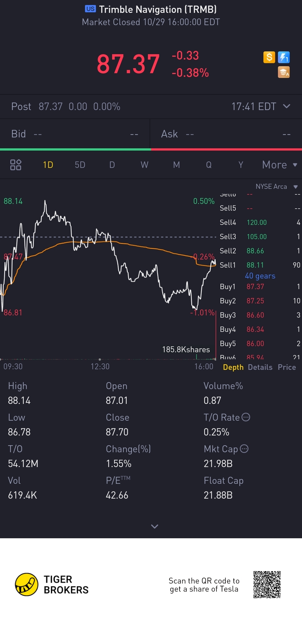Switch to the Y yearly chart tab

[x=241, y=165]
